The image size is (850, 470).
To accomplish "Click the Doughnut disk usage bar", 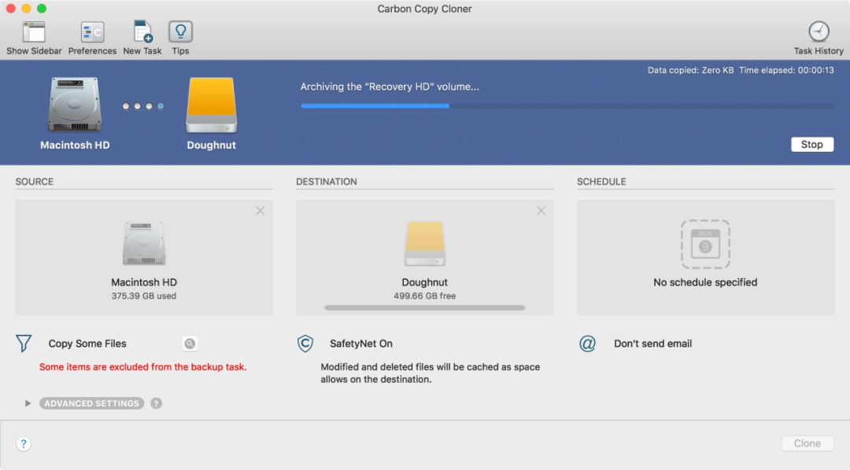I will click(424, 307).
